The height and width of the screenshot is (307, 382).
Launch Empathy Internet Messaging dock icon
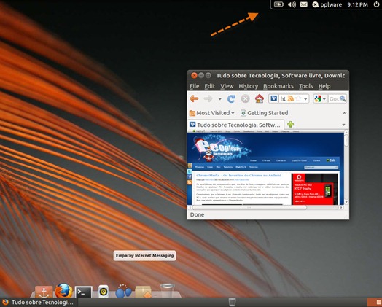(123, 291)
